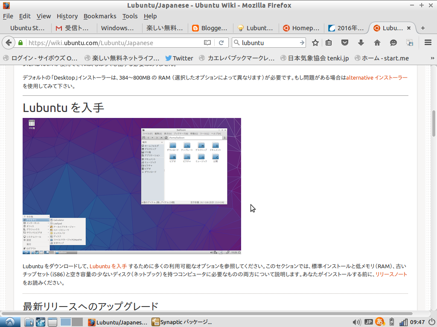Open a new tab with plus button
The image size is (437, 327).
coord(423,28)
